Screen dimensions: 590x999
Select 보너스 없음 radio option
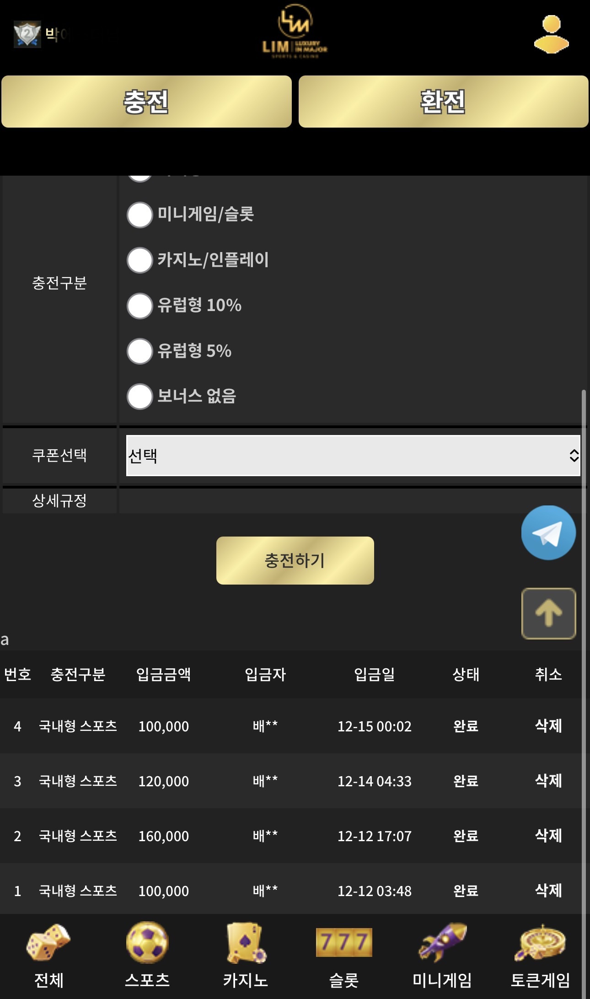[139, 396]
